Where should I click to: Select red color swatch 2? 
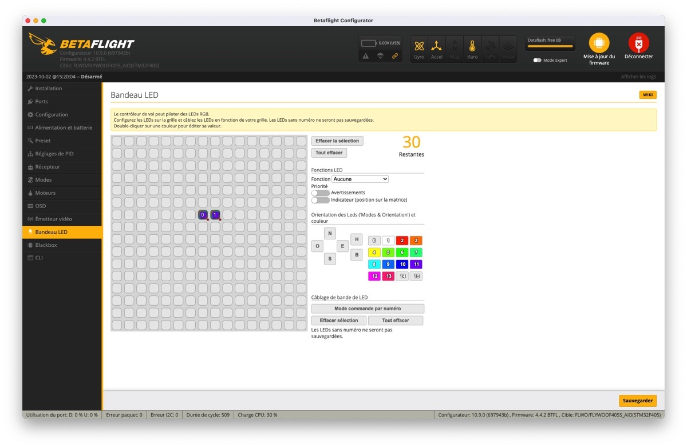pyautogui.click(x=402, y=241)
